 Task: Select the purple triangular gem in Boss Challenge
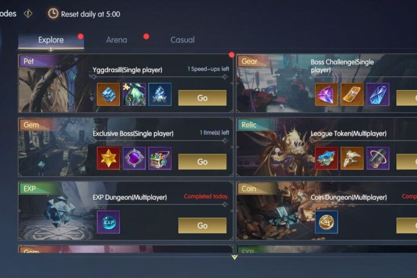pyautogui.click(x=326, y=94)
